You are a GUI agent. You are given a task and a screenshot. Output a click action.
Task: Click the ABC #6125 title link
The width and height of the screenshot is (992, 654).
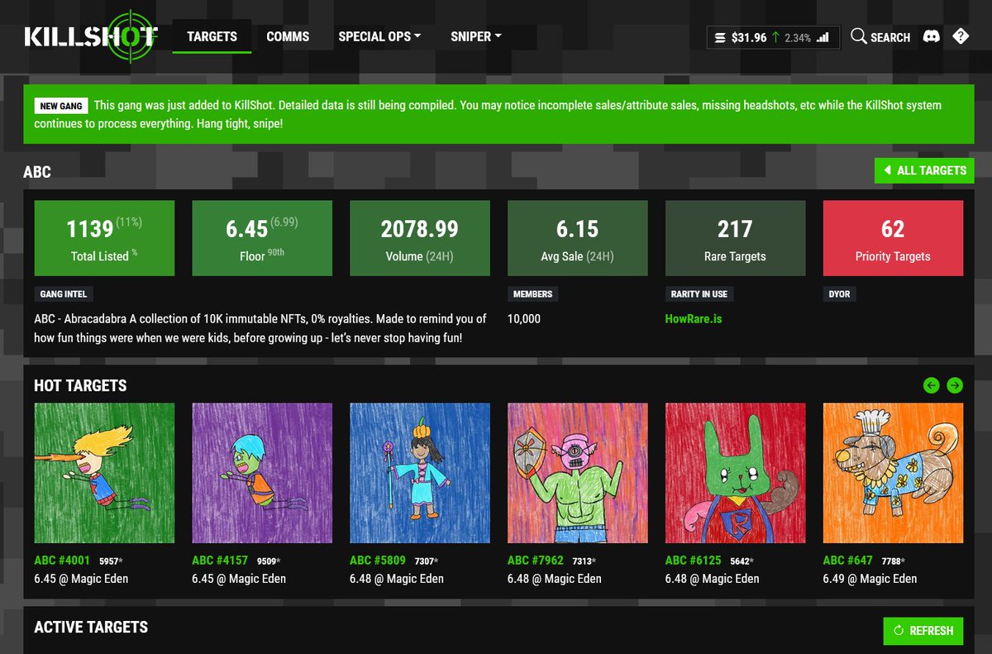point(694,560)
